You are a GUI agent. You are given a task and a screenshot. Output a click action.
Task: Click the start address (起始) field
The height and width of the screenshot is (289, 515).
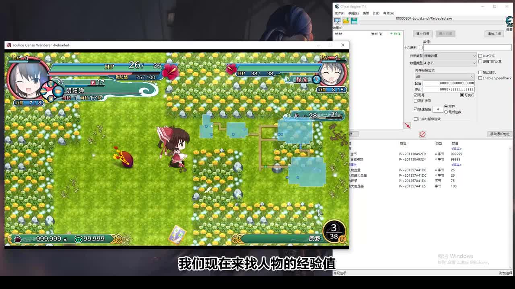point(449,83)
